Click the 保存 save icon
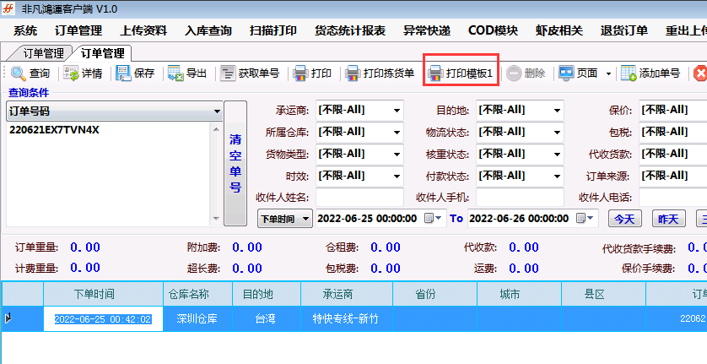707x364 pixels. pyautogui.click(x=124, y=73)
